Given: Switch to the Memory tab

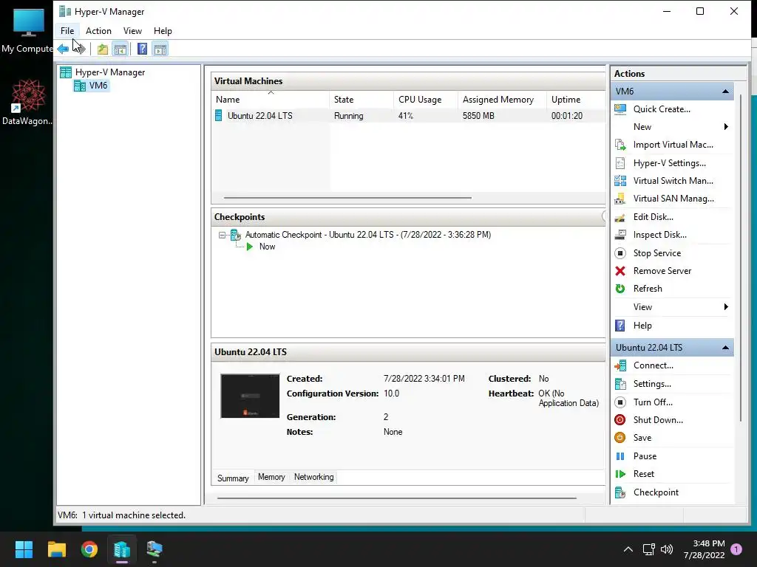Looking at the screenshot, I should [x=271, y=477].
